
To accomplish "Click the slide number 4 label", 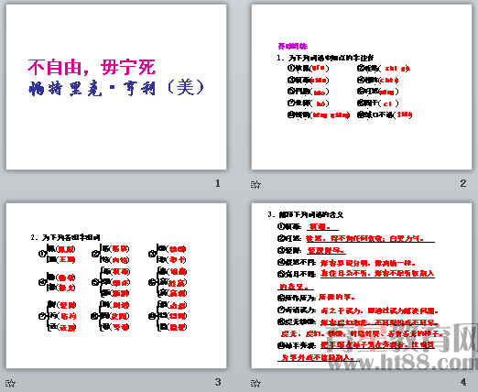I will [x=463, y=382].
